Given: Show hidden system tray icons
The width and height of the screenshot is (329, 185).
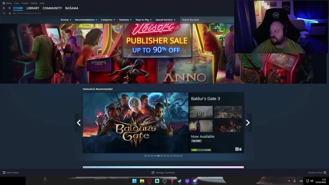Looking at the screenshot, I should 289,181.
